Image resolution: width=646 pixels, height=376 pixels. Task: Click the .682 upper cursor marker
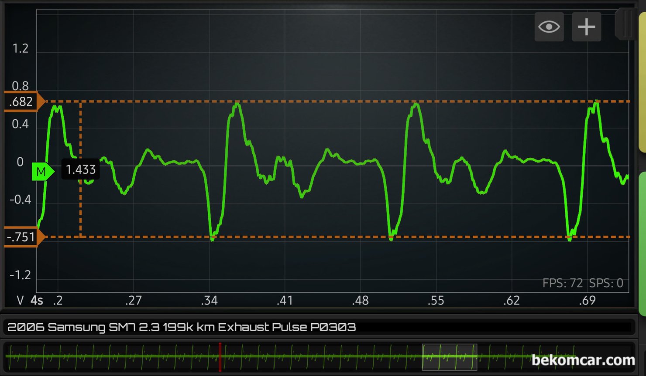[x=23, y=102]
